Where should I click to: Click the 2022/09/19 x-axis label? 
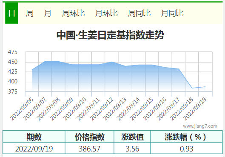(x=195, y=109)
